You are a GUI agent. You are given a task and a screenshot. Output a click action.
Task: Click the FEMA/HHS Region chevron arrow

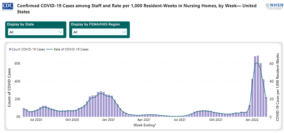pyautogui.click(x=124, y=32)
